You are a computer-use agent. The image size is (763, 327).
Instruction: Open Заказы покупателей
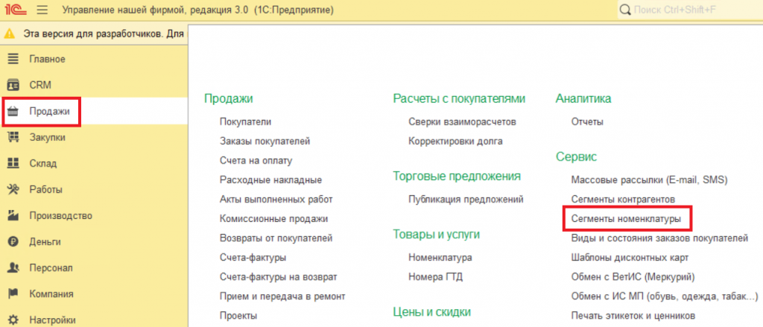(265, 141)
